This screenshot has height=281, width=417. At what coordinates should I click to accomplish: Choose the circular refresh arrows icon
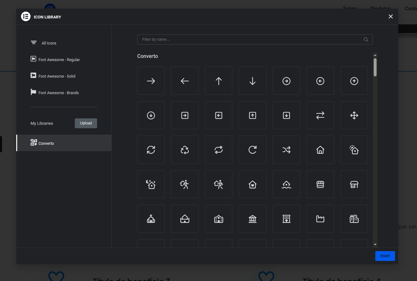[151, 150]
